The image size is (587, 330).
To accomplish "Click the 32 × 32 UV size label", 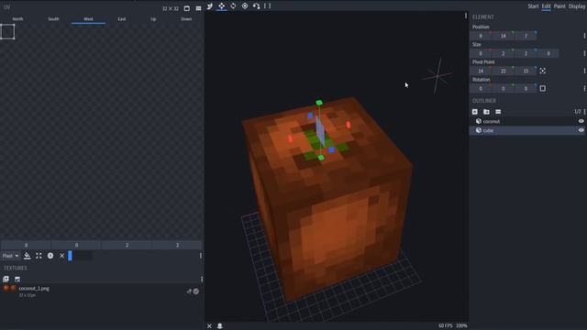I will [x=171, y=8].
